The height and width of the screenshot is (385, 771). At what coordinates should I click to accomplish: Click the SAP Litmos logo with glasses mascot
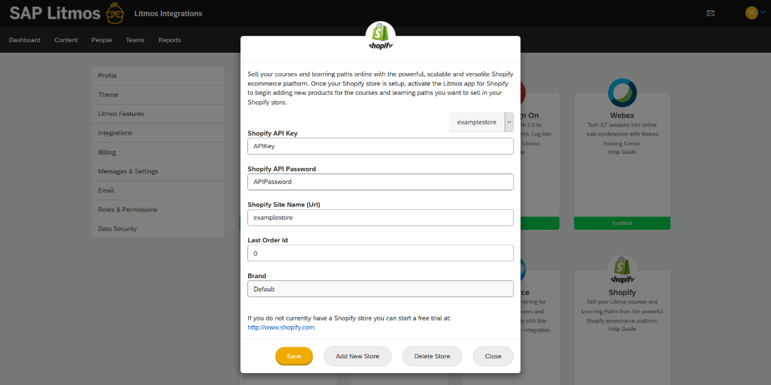coord(68,13)
